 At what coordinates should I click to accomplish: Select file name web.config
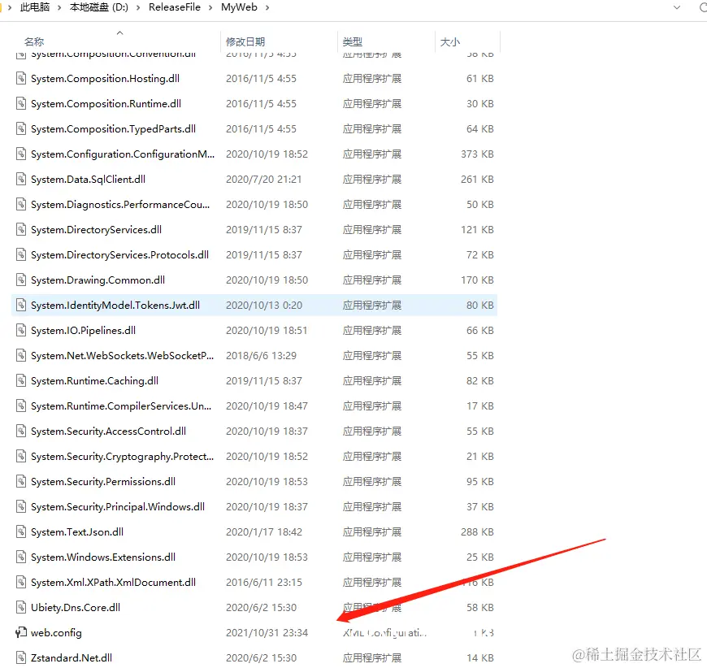click(56, 633)
